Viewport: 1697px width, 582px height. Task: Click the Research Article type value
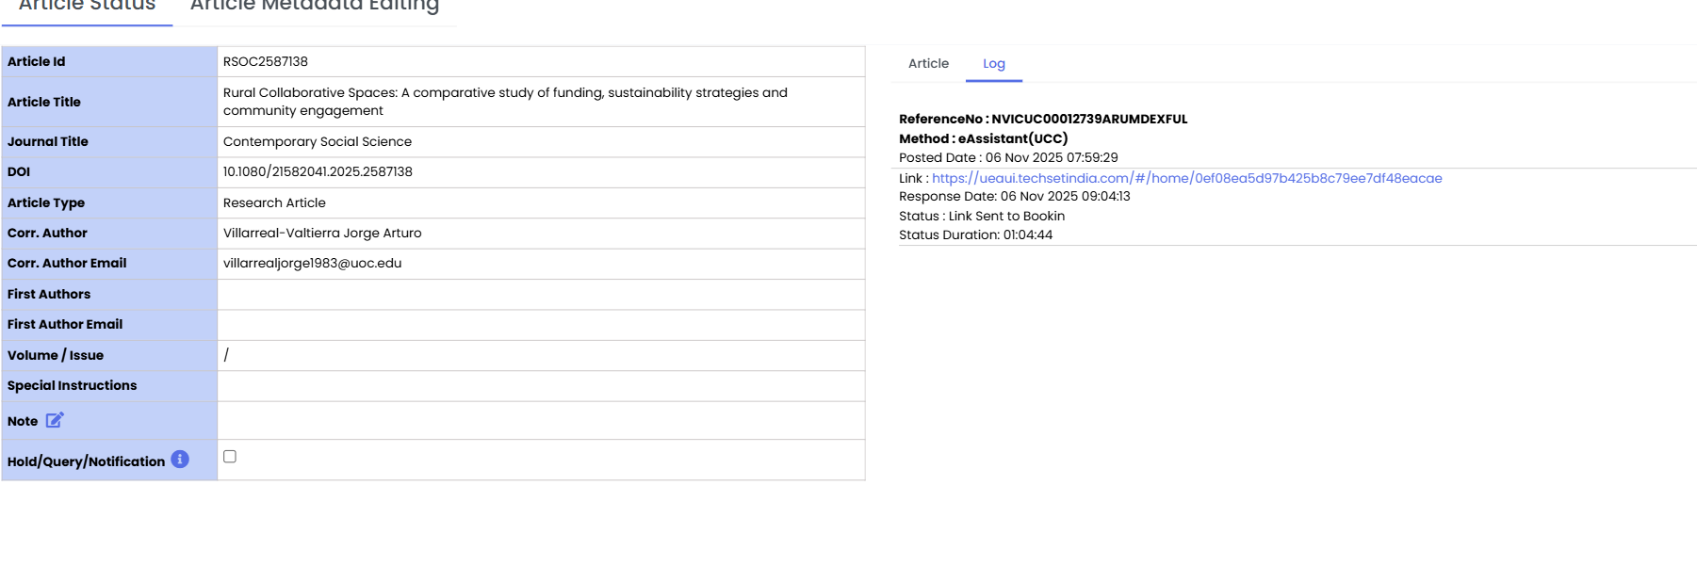click(x=274, y=202)
